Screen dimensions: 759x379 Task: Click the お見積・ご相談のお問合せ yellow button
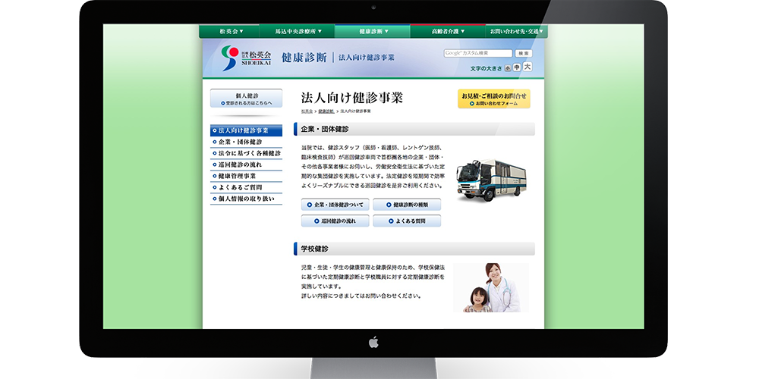[x=494, y=99]
